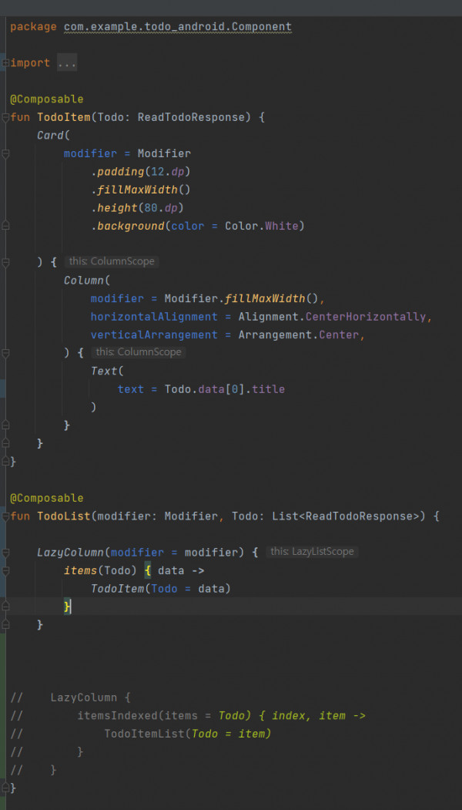
Task: Click the Card composable call
Action: pyautogui.click(x=50, y=136)
